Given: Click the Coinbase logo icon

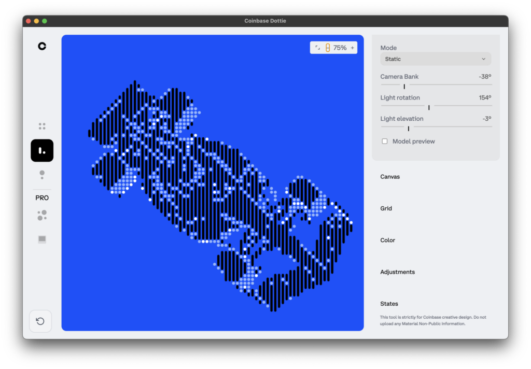Looking at the screenshot, I should (42, 46).
